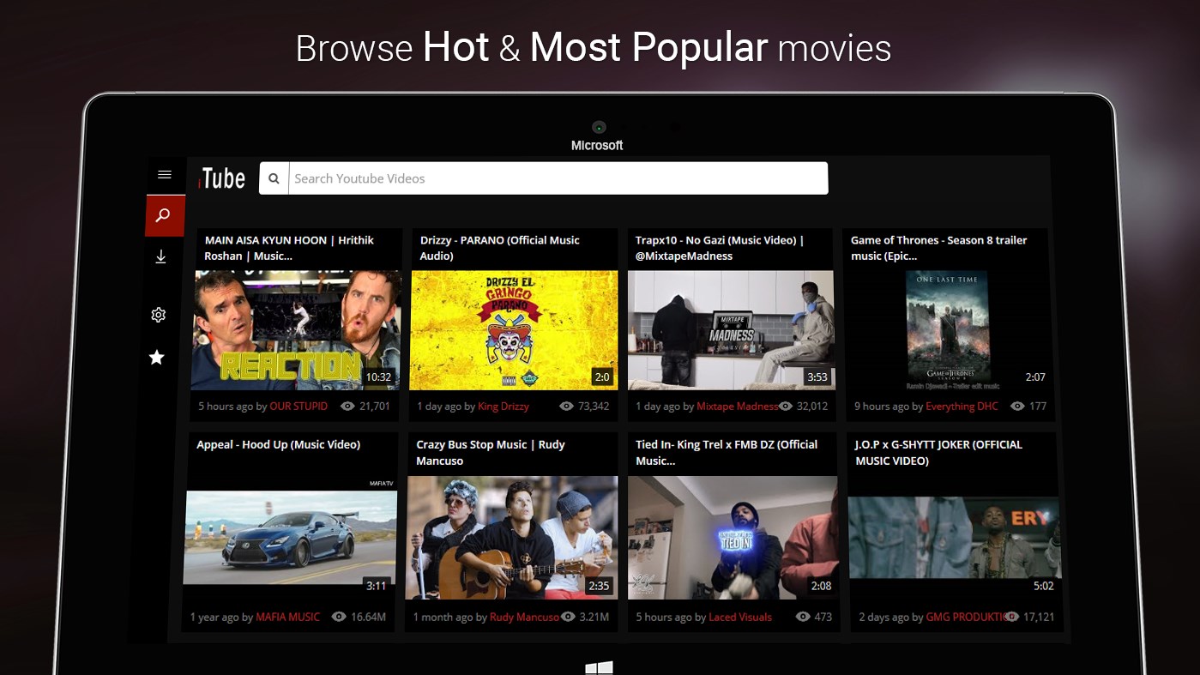Image resolution: width=1200 pixels, height=675 pixels.
Task: Open the Game of Thrones poster thumbnail
Action: tap(947, 330)
